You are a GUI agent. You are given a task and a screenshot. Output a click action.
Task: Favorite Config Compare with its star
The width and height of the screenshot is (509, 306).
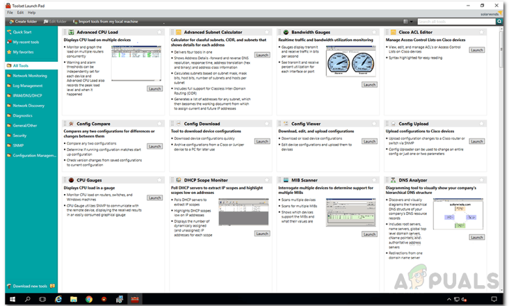159,124
